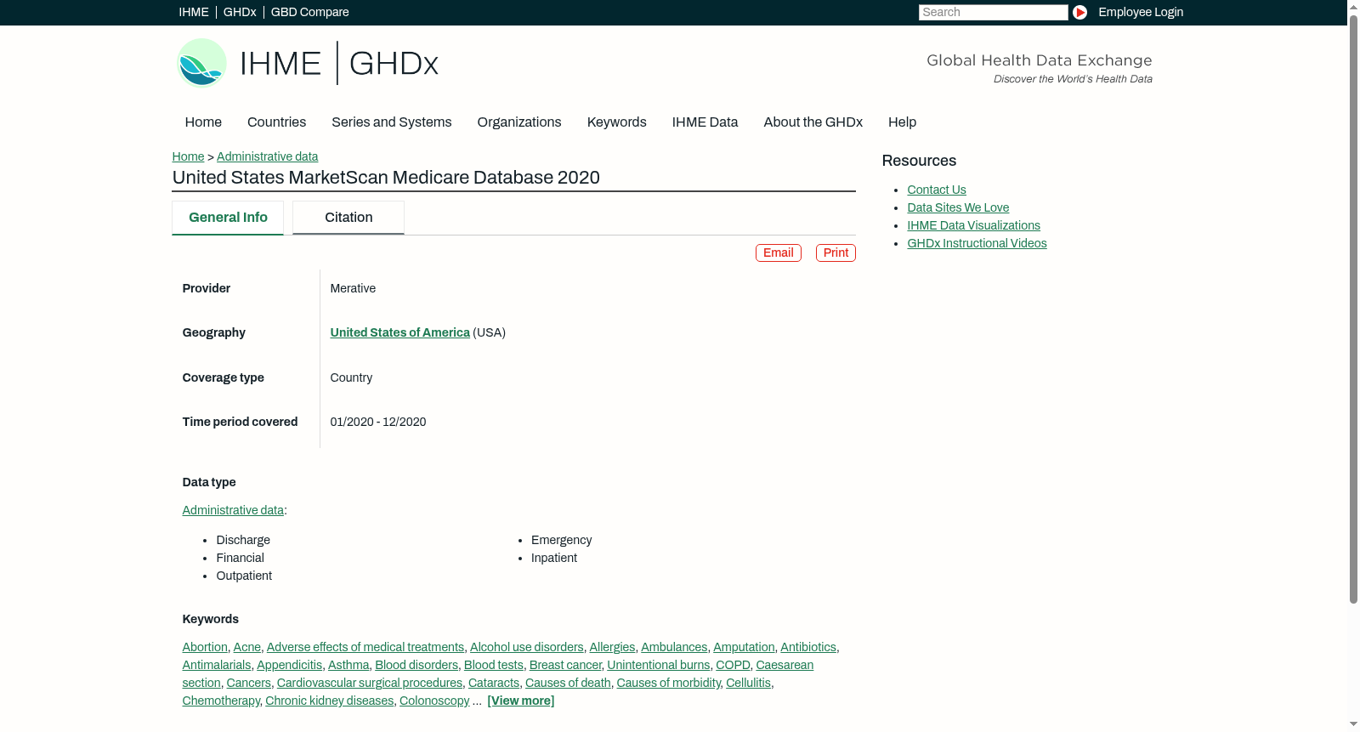Click the Print button

point(836,253)
